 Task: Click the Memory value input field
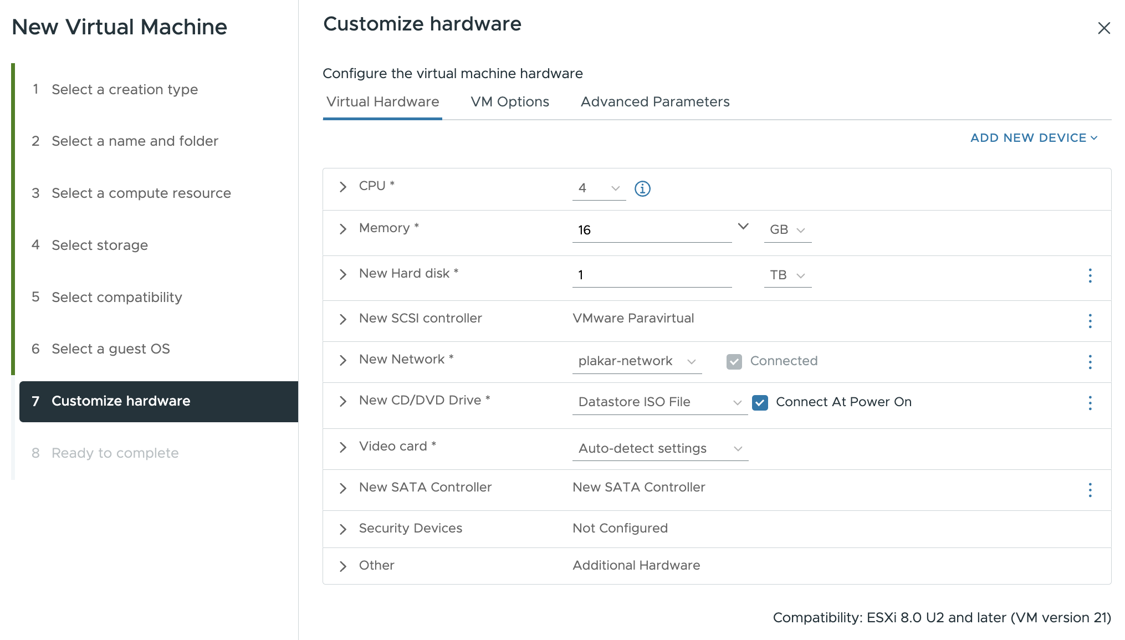652,230
